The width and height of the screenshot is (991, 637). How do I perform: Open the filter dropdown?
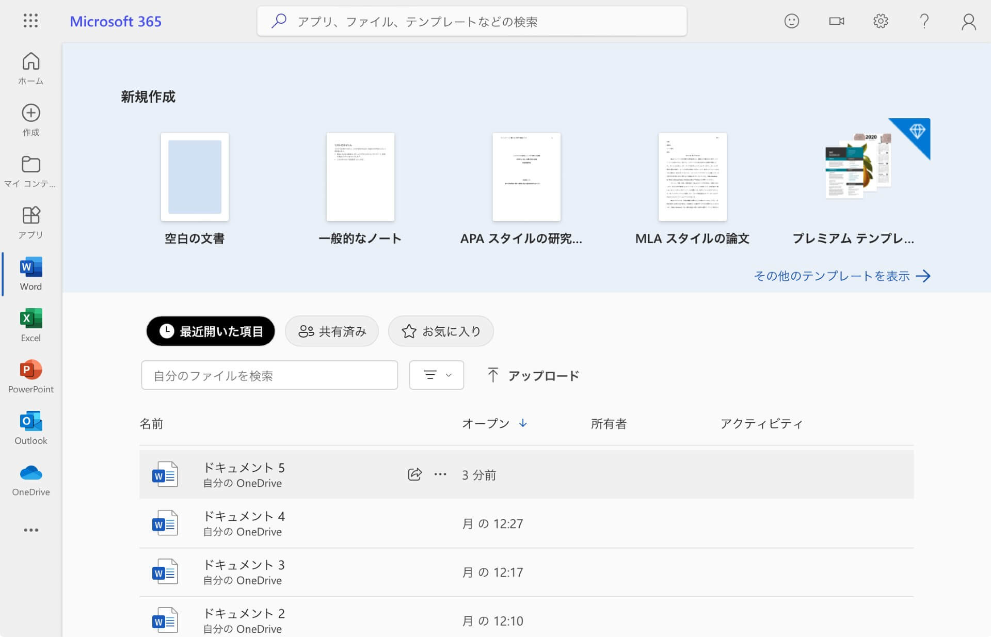coord(437,375)
